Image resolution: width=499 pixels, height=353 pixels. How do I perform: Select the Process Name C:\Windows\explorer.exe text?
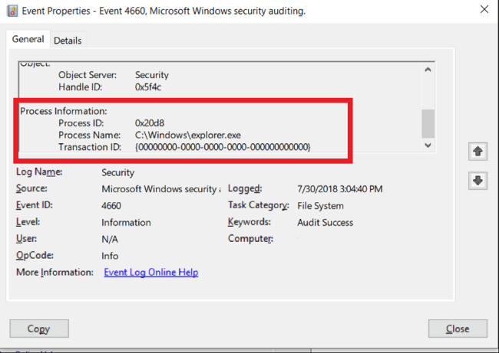tap(188, 135)
